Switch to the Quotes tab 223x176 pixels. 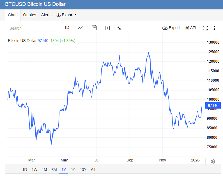30,15
